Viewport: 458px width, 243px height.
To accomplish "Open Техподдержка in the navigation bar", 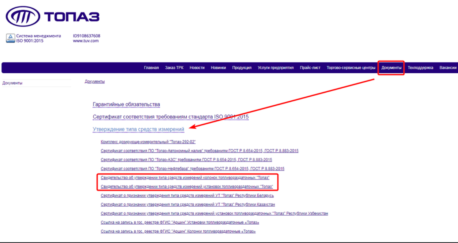I will tap(420, 68).
